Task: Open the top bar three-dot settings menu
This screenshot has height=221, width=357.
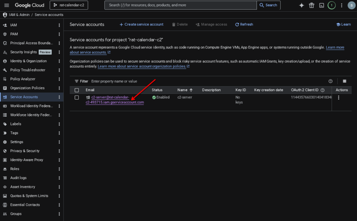Action: 341,5
